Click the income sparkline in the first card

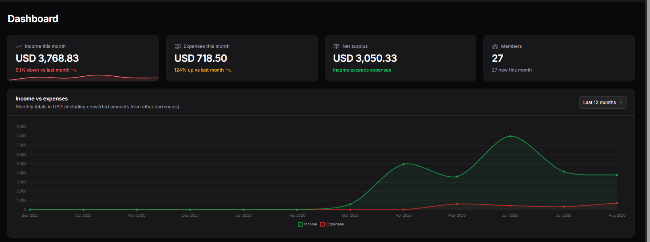(83, 78)
